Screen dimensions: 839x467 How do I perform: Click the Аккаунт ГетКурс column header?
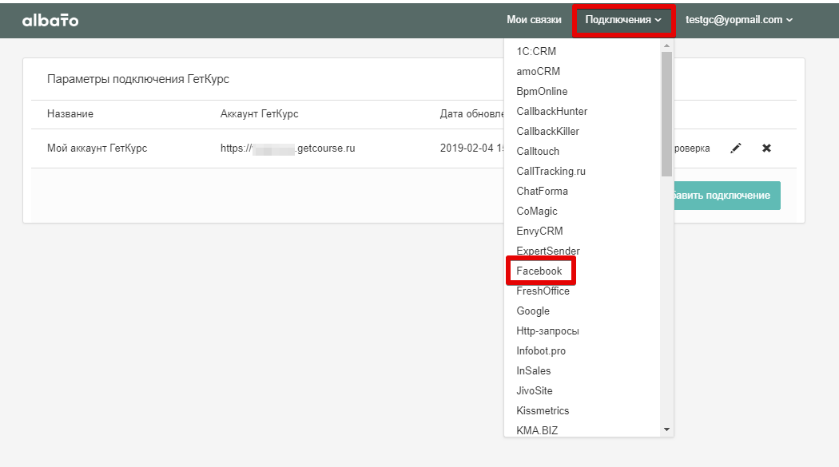pos(260,114)
